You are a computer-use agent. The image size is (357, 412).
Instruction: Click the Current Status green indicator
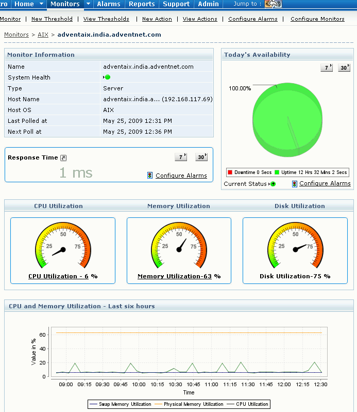pos(273,184)
